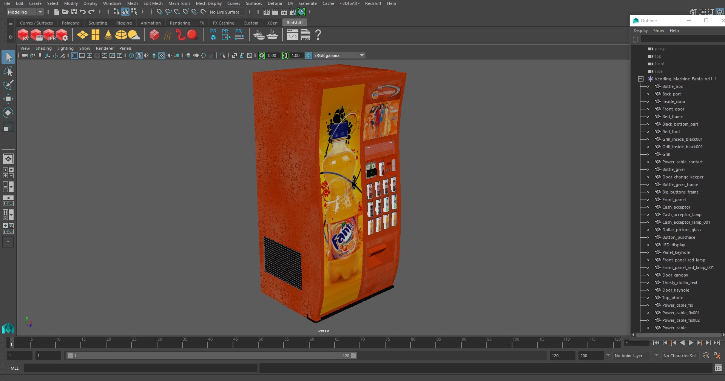The height and width of the screenshot is (381, 725).
Task: Create Redshift dome light icon
Action: point(121,35)
